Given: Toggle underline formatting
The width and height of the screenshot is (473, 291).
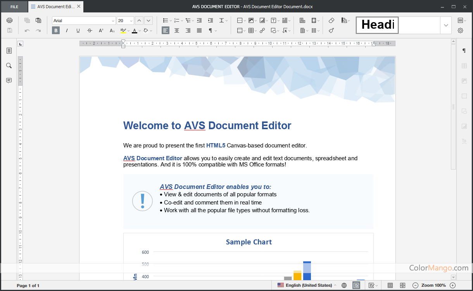Looking at the screenshot, I should pos(78,30).
